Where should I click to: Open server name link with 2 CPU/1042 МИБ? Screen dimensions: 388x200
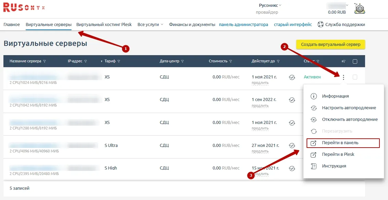pos(34,100)
